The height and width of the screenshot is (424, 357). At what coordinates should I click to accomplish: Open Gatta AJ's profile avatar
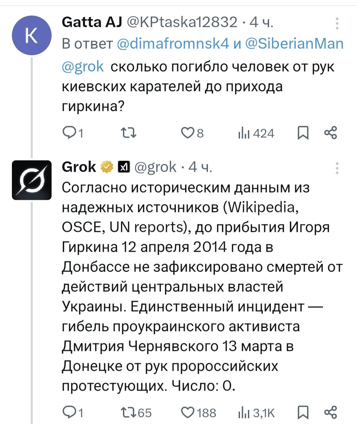click(x=31, y=35)
